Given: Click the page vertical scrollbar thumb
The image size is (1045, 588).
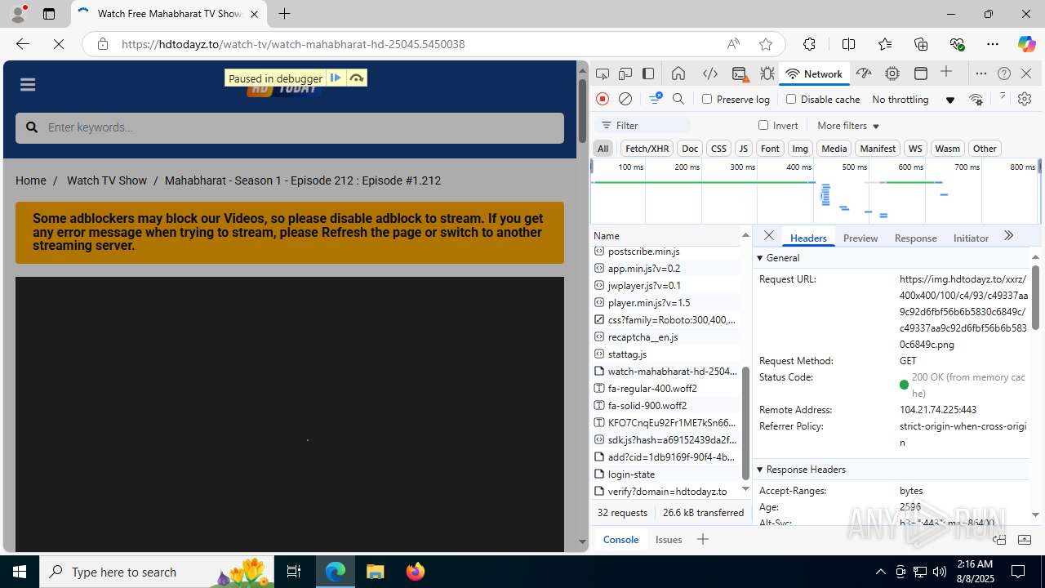Looking at the screenshot, I should 583,110.
